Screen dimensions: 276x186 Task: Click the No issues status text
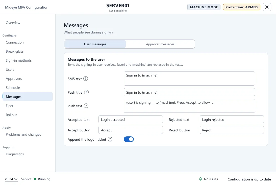pos(211,179)
